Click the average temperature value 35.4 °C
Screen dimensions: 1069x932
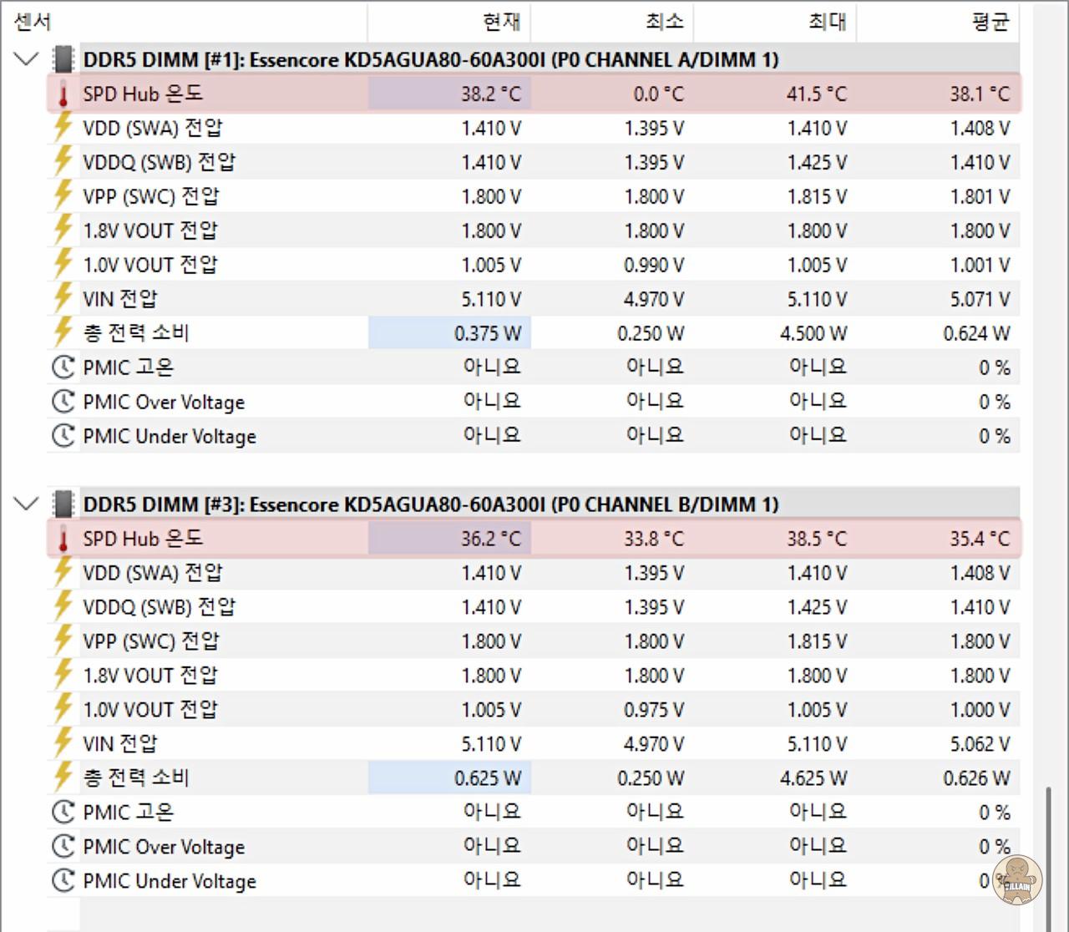point(980,539)
